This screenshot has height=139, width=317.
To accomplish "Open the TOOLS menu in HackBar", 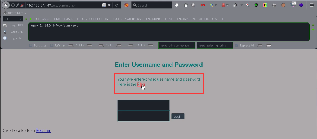I will [x=117, y=19].
